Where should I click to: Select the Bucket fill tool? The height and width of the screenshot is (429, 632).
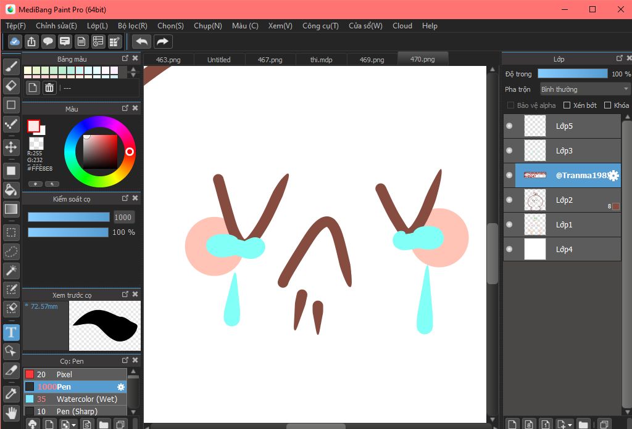11,190
